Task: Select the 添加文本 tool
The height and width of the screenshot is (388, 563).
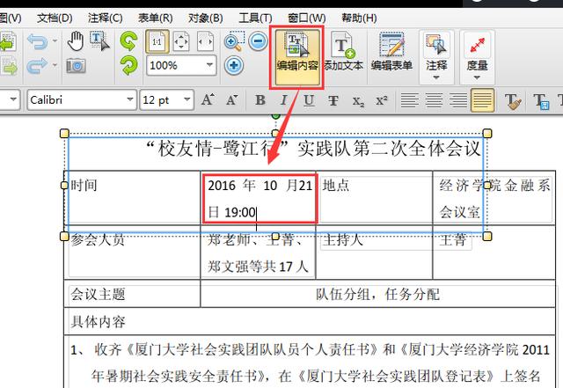Action: coord(344,51)
